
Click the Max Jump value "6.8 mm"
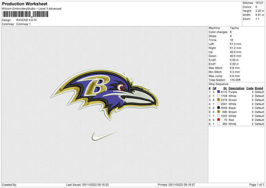235,76
